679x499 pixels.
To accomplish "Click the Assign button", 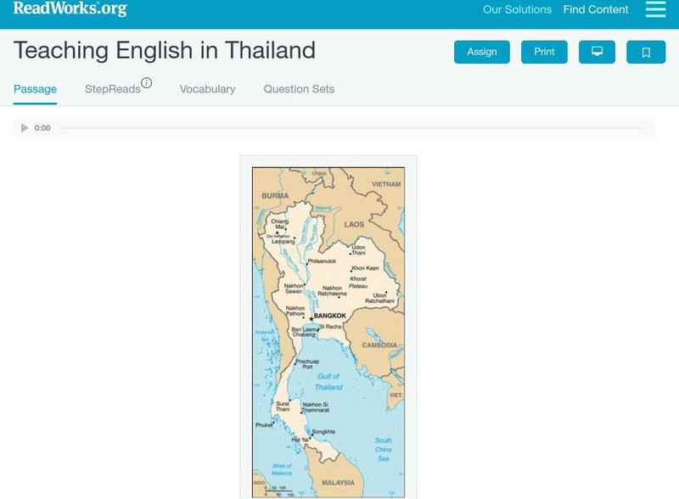I will (x=481, y=52).
